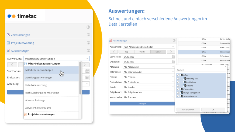Open help icon in right Auswertungen panel
Image resolution: width=235 pixels, height=132 pixels.
[174, 41]
